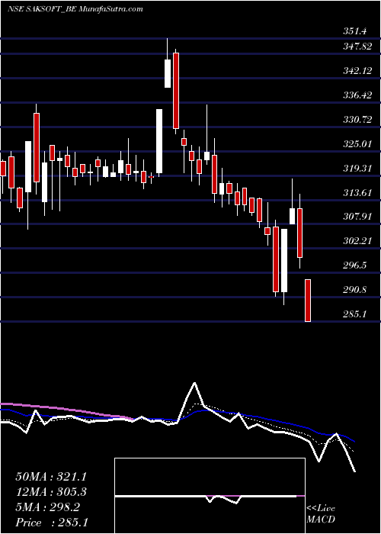Click the 347.82 price axis label
This screenshot has width=381, height=534.
pyautogui.click(x=357, y=47)
